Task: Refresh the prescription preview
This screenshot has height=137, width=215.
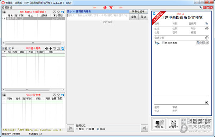Action: (154, 13)
